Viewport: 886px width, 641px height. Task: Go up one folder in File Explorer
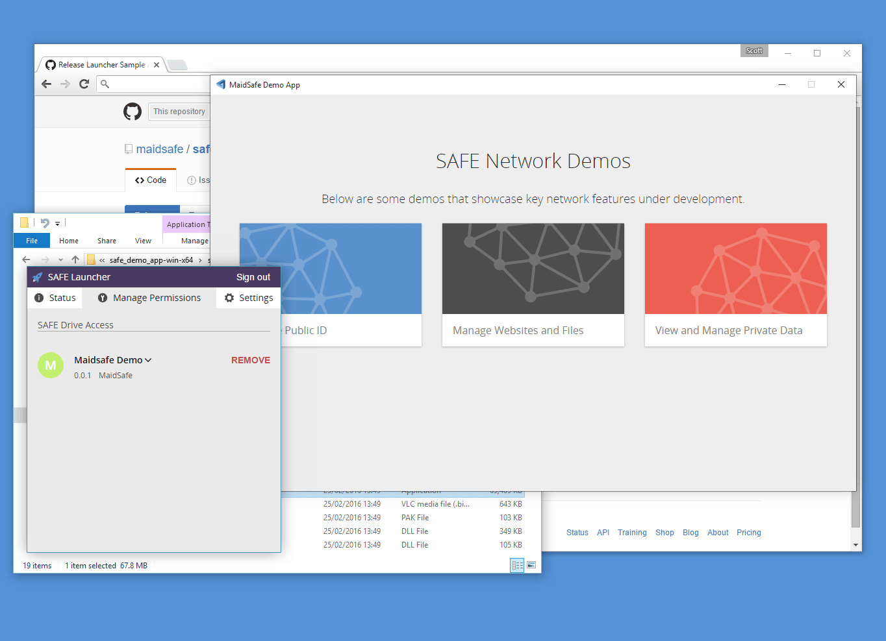75,260
